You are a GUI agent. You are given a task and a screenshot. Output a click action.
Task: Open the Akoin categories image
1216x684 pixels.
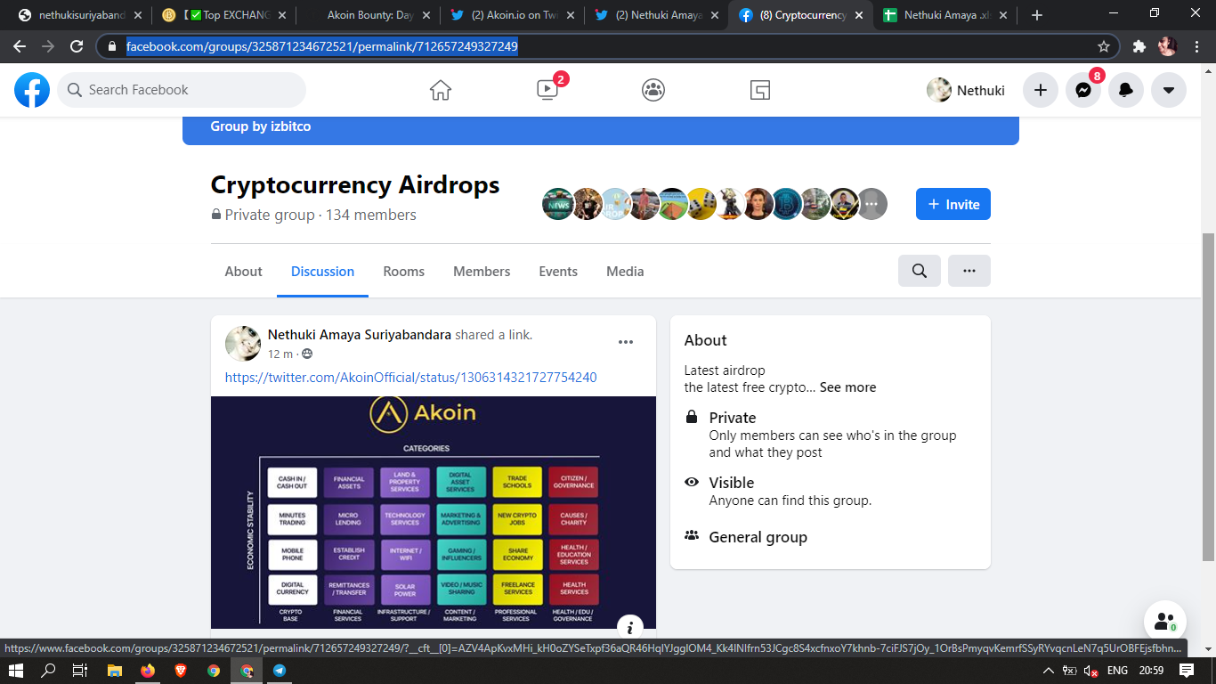(x=434, y=513)
